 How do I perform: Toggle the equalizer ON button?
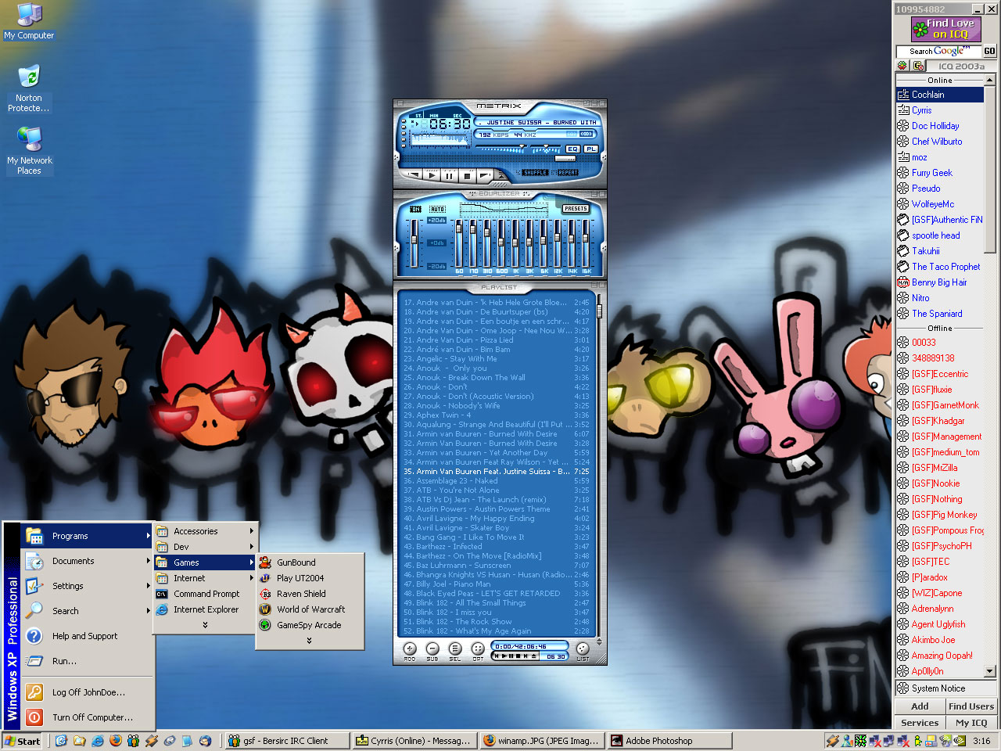point(416,209)
